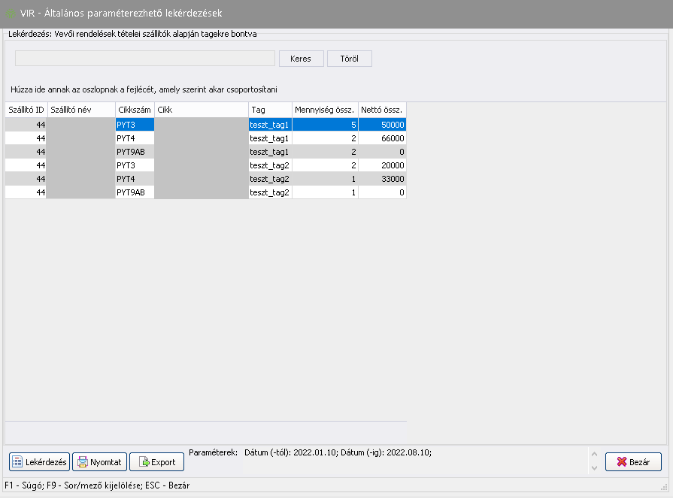673x499 pixels.
Task: Click the Lekérdezés button icon
Action: coord(18,462)
